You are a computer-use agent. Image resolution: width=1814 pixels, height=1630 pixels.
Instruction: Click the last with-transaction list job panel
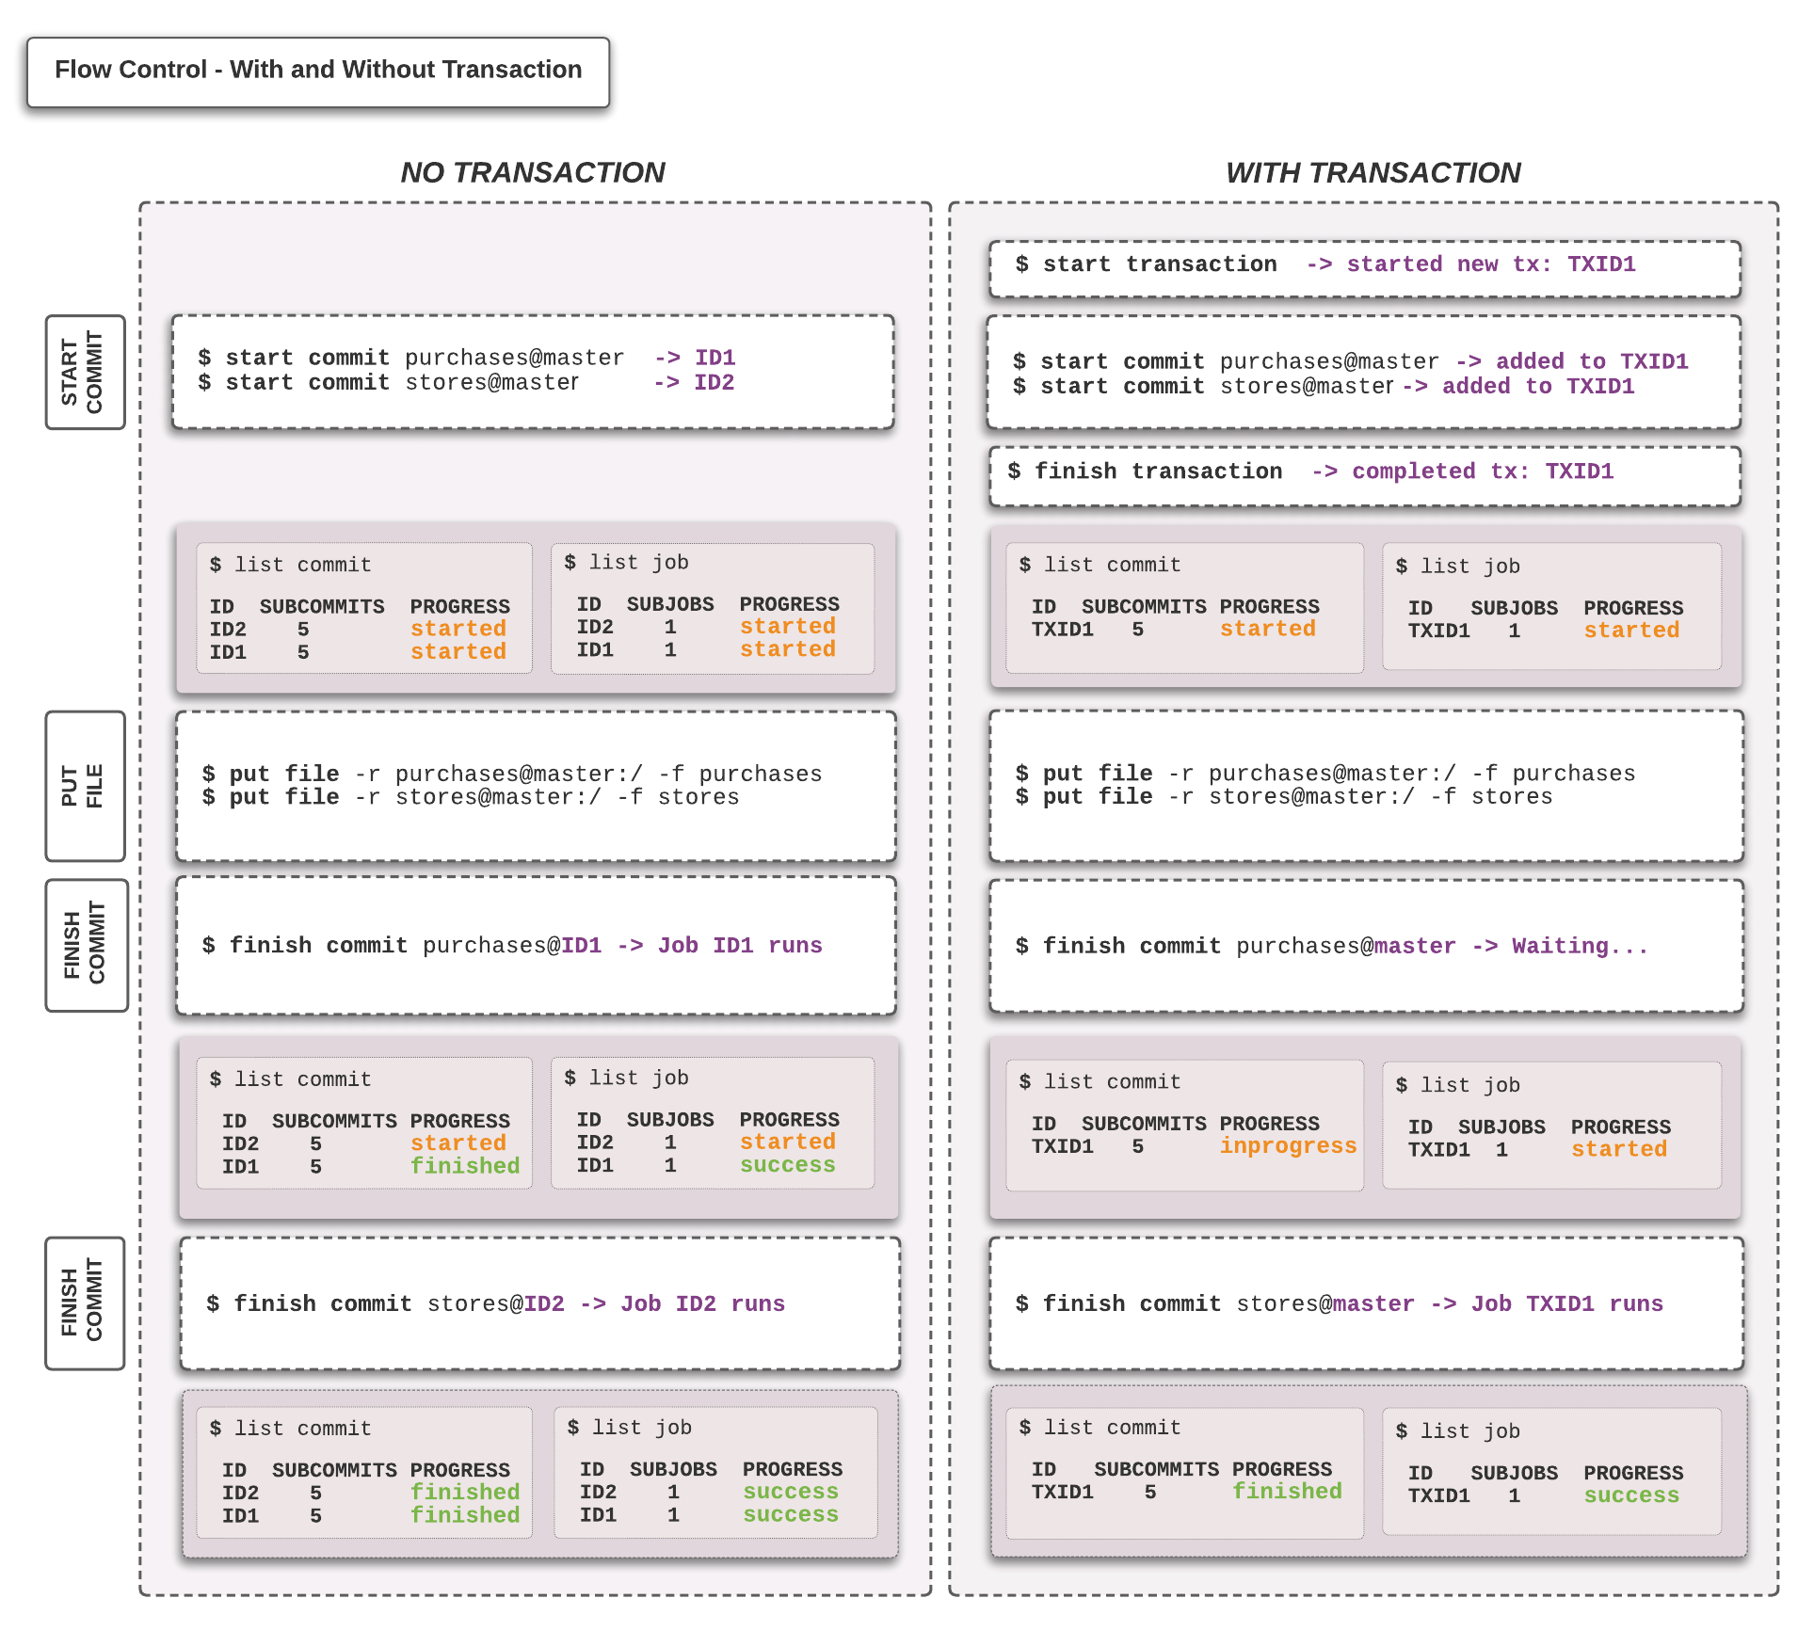pos(1551,1471)
